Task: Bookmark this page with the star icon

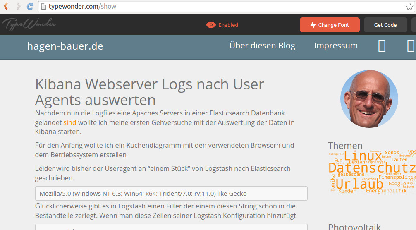Action: 409,7
